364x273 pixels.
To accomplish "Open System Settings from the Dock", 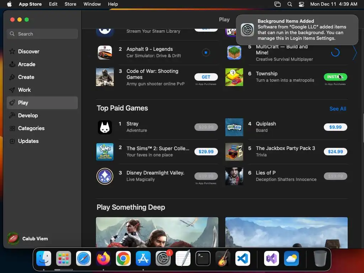I will tap(163, 258).
